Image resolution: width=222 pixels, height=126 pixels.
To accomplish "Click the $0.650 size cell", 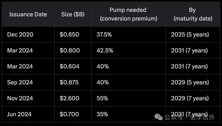I will (x=73, y=34).
